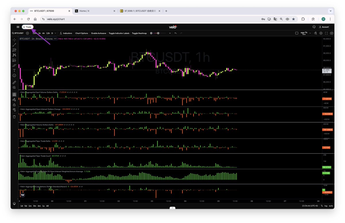Viewport: 345px width, 223px height.
Task: Toggle stay in drawing mode
Action: click(14, 100)
